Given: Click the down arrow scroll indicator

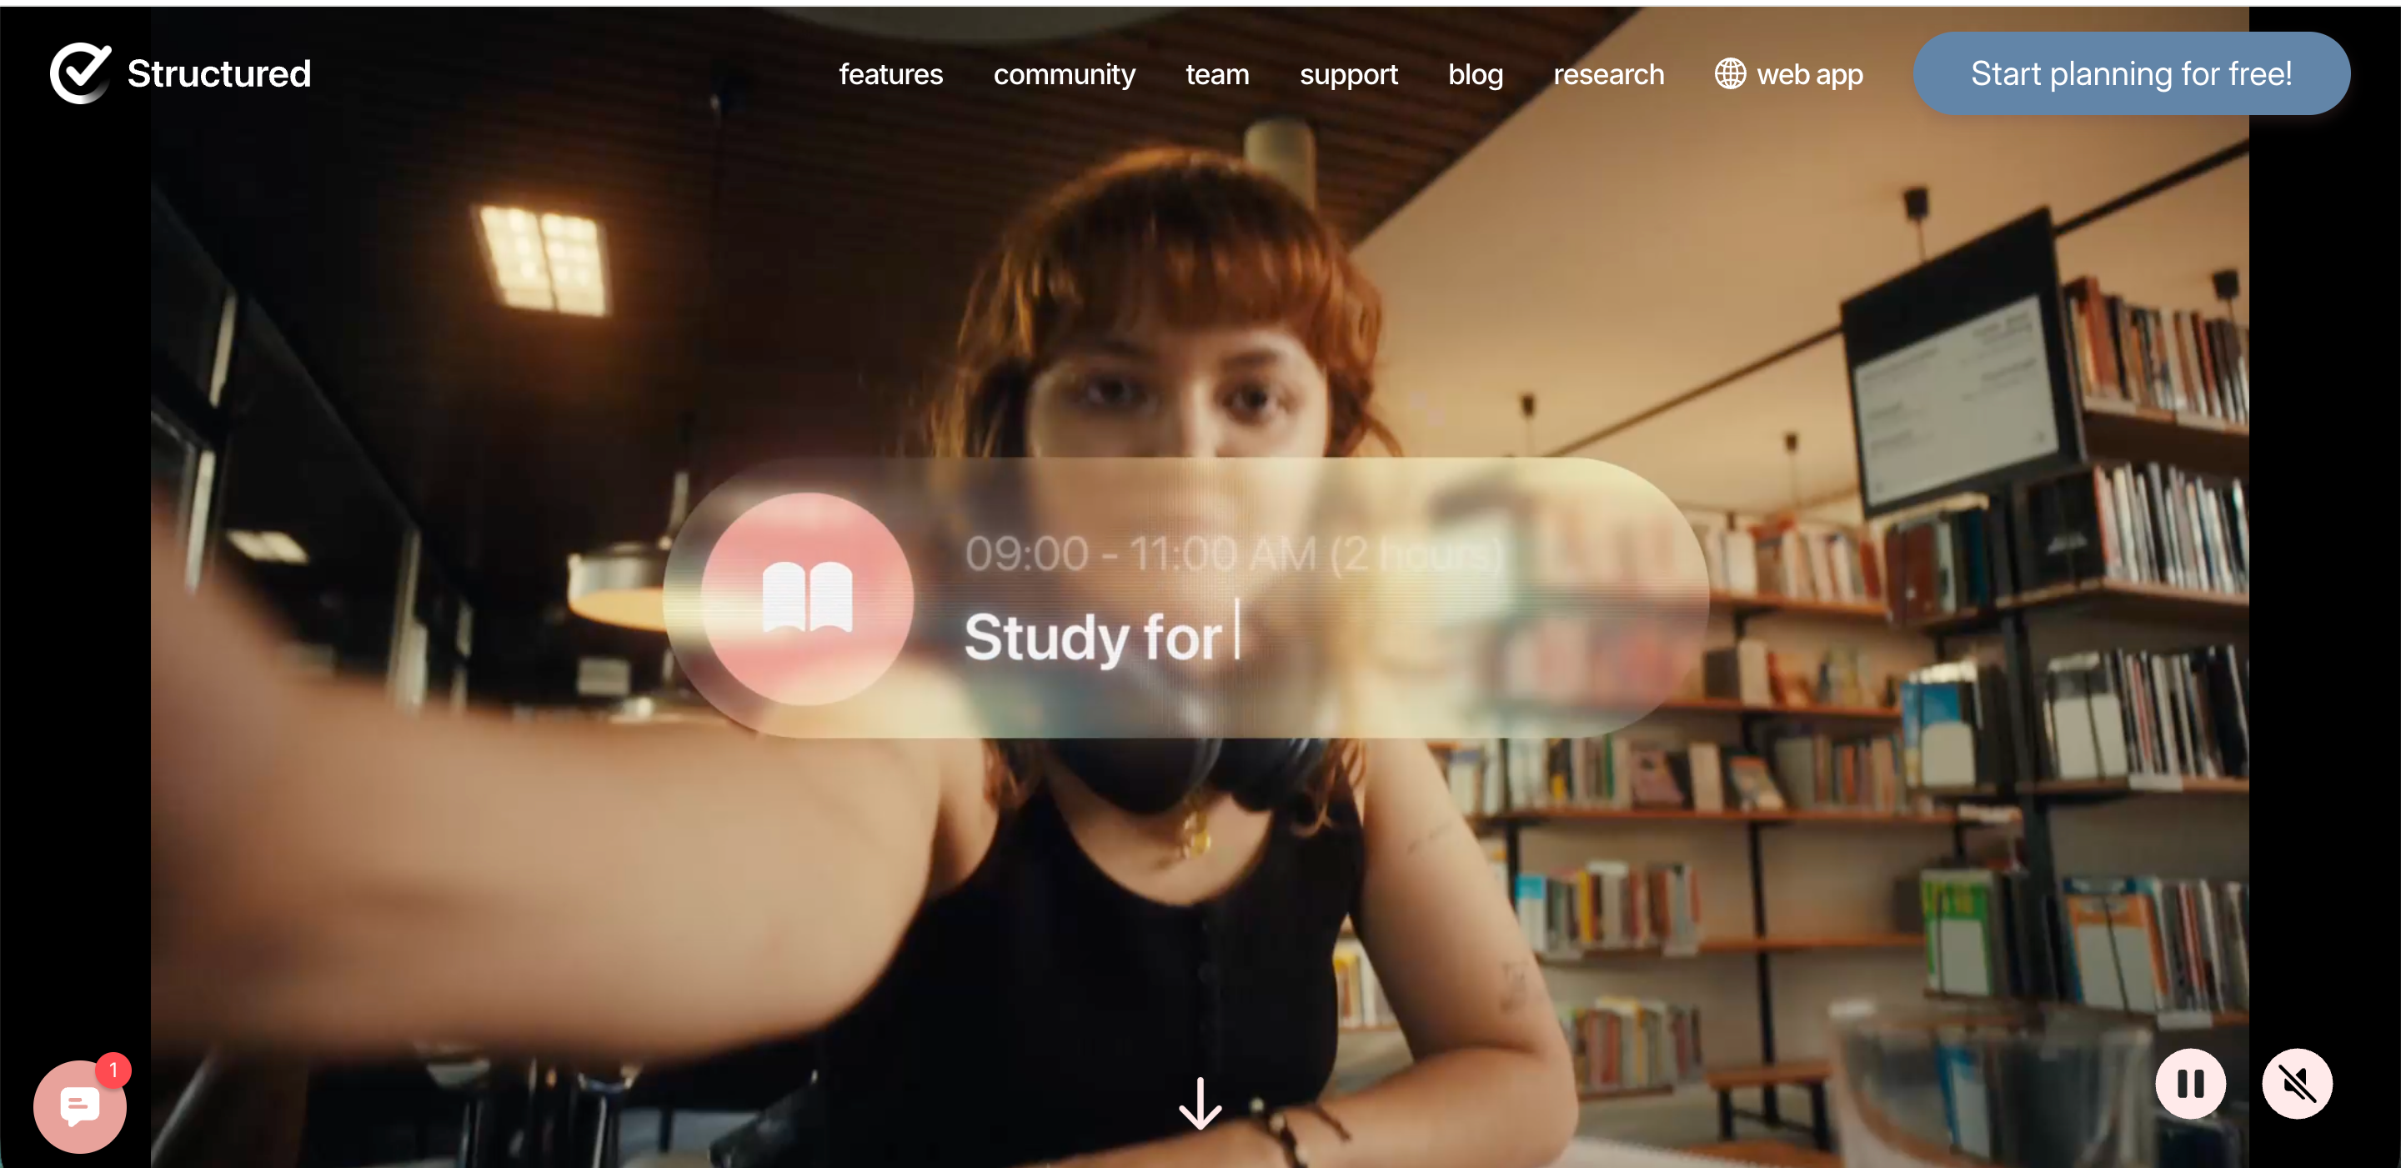Looking at the screenshot, I should point(1200,1104).
